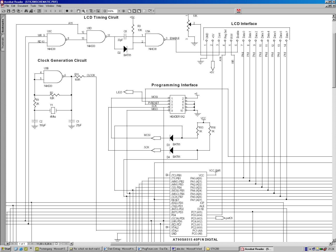Click Previous Page toolbar arrow
The image size is (336, 252).
51,11
